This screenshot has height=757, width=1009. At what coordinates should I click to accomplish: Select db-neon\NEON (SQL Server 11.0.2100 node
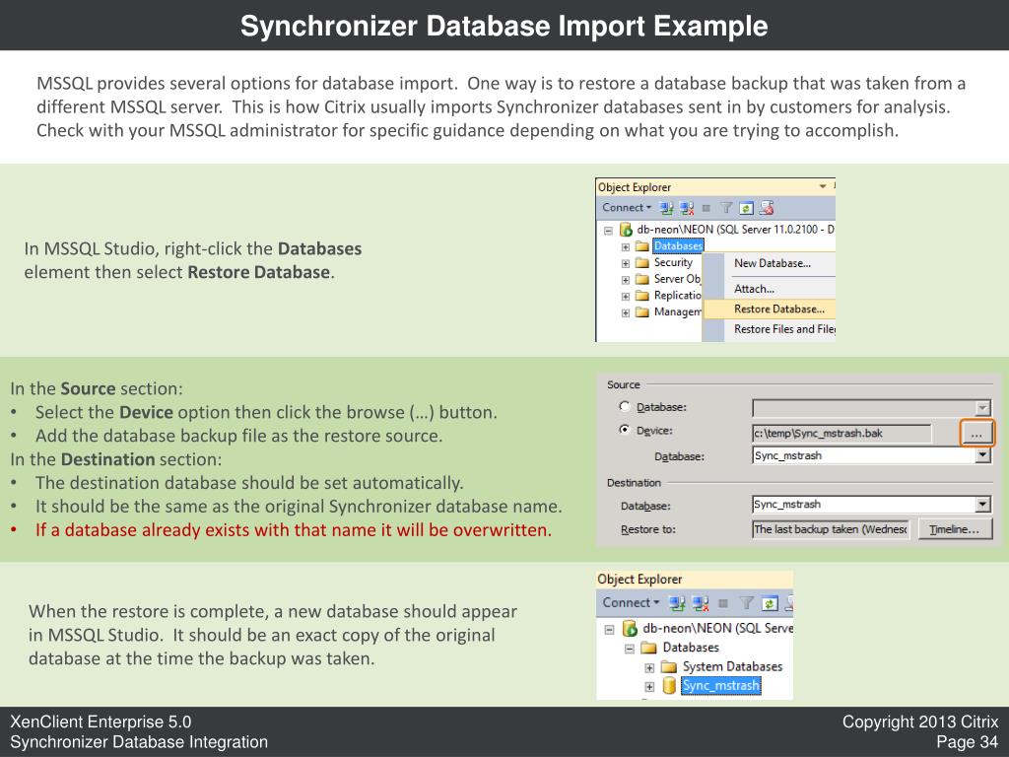click(735, 229)
